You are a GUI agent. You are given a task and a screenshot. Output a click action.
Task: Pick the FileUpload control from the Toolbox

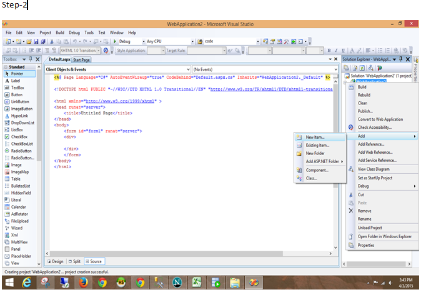19,221
